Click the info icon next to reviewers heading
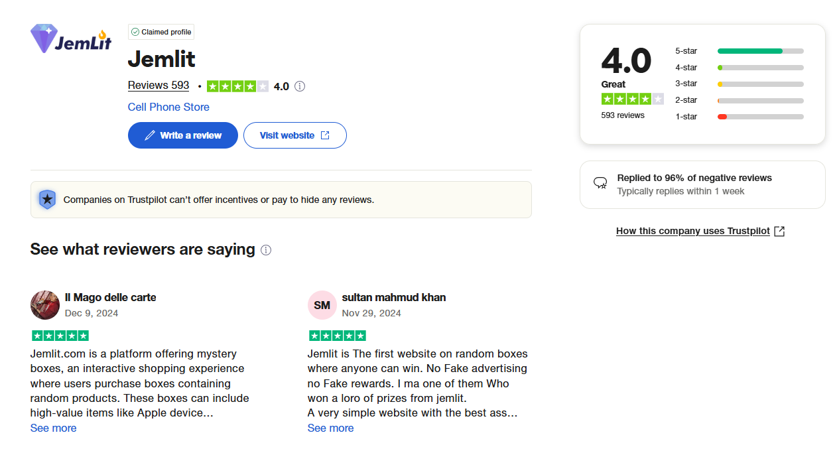The image size is (839, 453). (266, 250)
